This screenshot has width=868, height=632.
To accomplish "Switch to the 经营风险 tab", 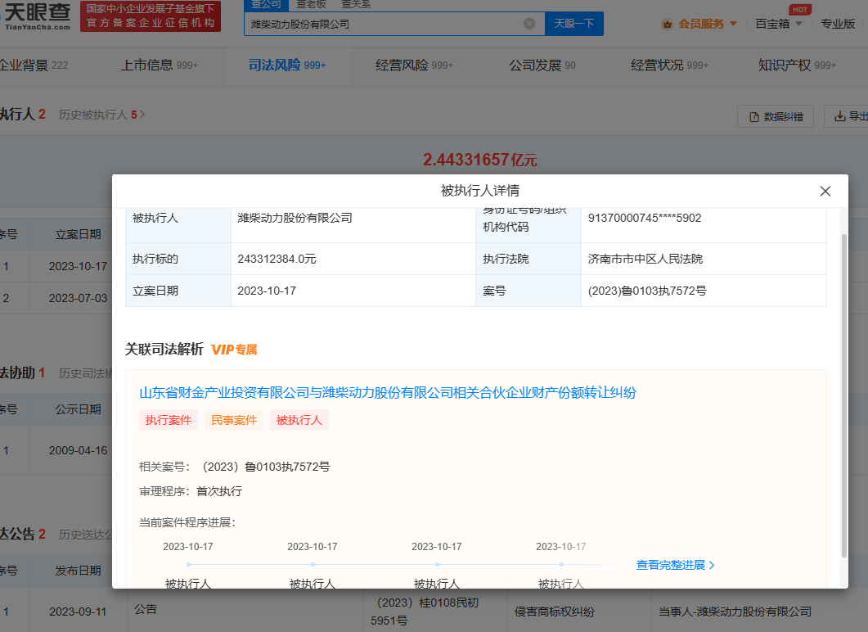I will point(415,65).
